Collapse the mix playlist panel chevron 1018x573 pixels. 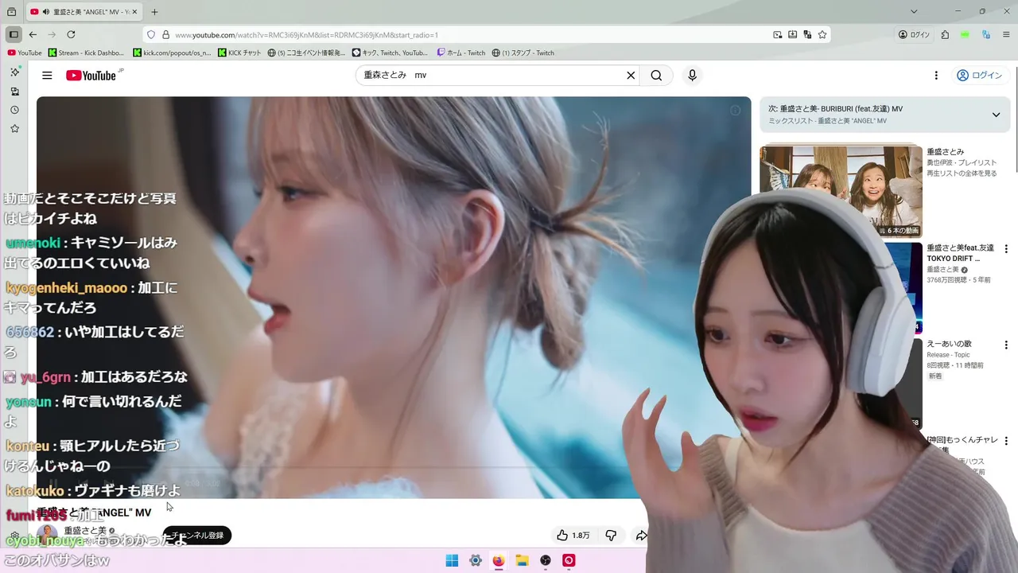pyautogui.click(x=996, y=115)
